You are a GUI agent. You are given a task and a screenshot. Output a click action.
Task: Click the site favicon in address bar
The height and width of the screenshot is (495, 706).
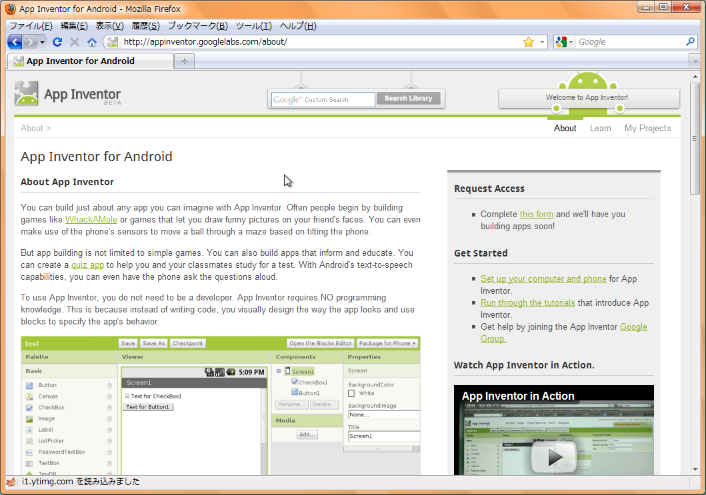(x=113, y=42)
